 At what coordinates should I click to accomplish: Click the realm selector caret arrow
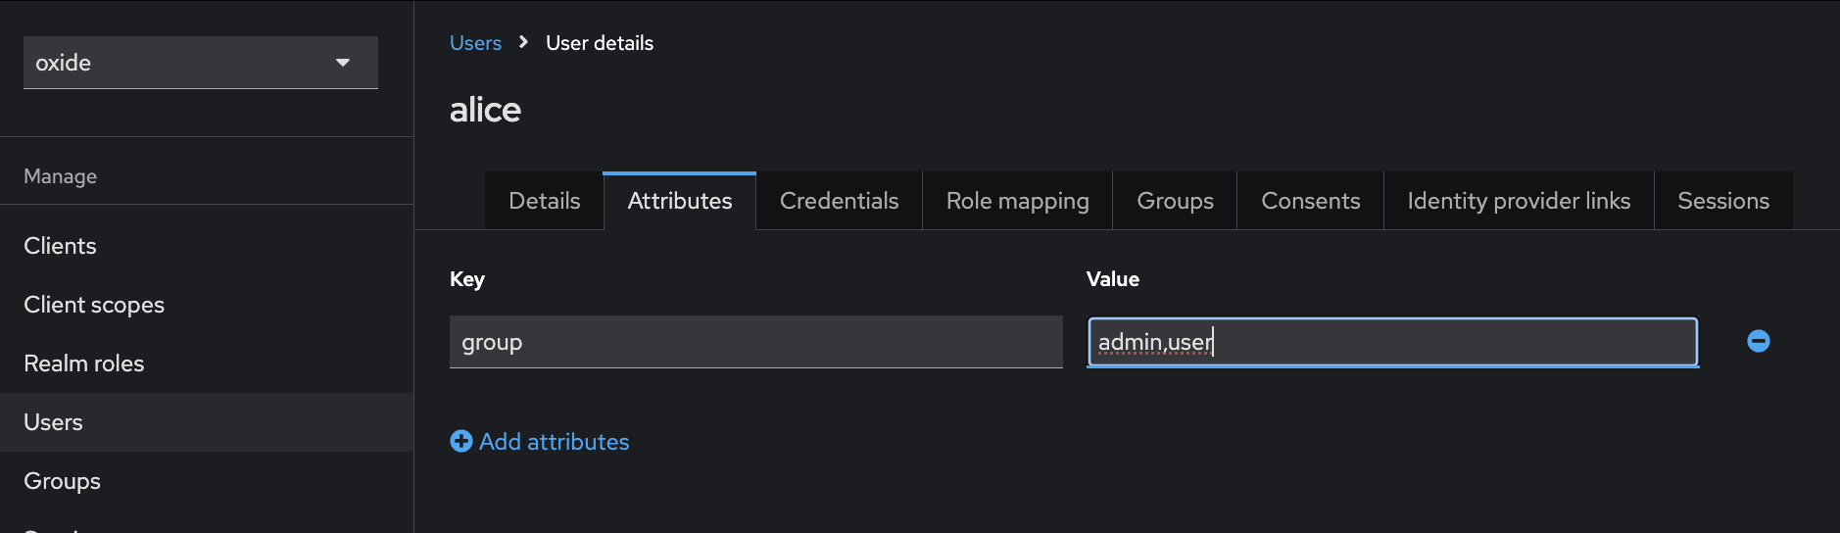click(343, 63)
